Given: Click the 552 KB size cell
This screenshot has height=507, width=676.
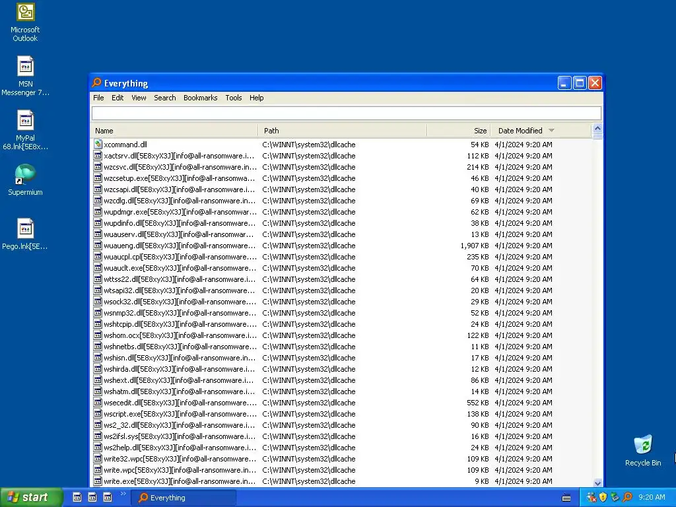Looking at the screenshot, I should click(x=478, y=403).
